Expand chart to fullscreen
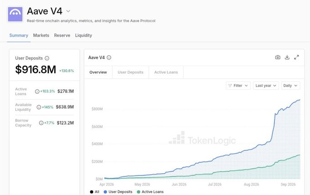Viewport: 310px width, 195px height. point(296,57)
